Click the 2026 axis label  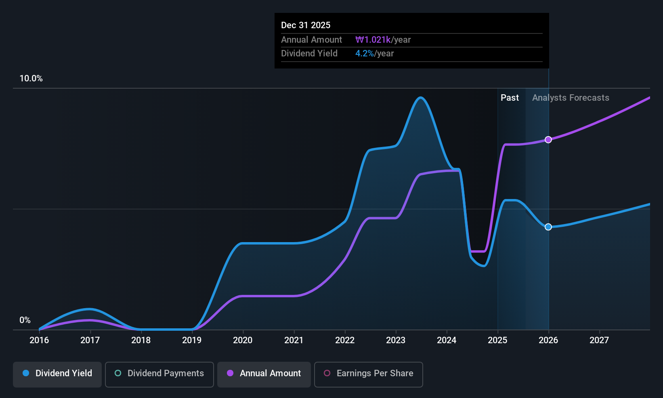point(548,340)
